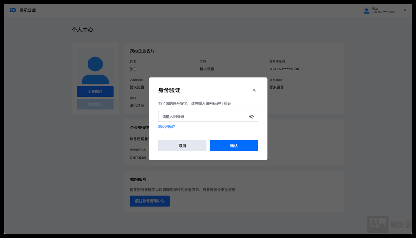Click the username zhangsan
Screen dimensions: 416x238
(138, 157)
